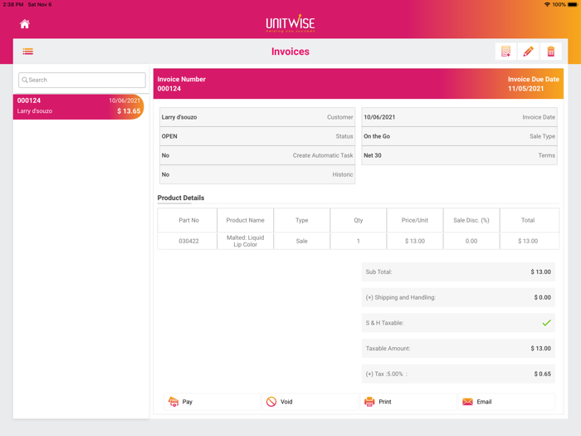Click the OPEN status field
This screenshot has width=581, height=436.
point(257,136)
